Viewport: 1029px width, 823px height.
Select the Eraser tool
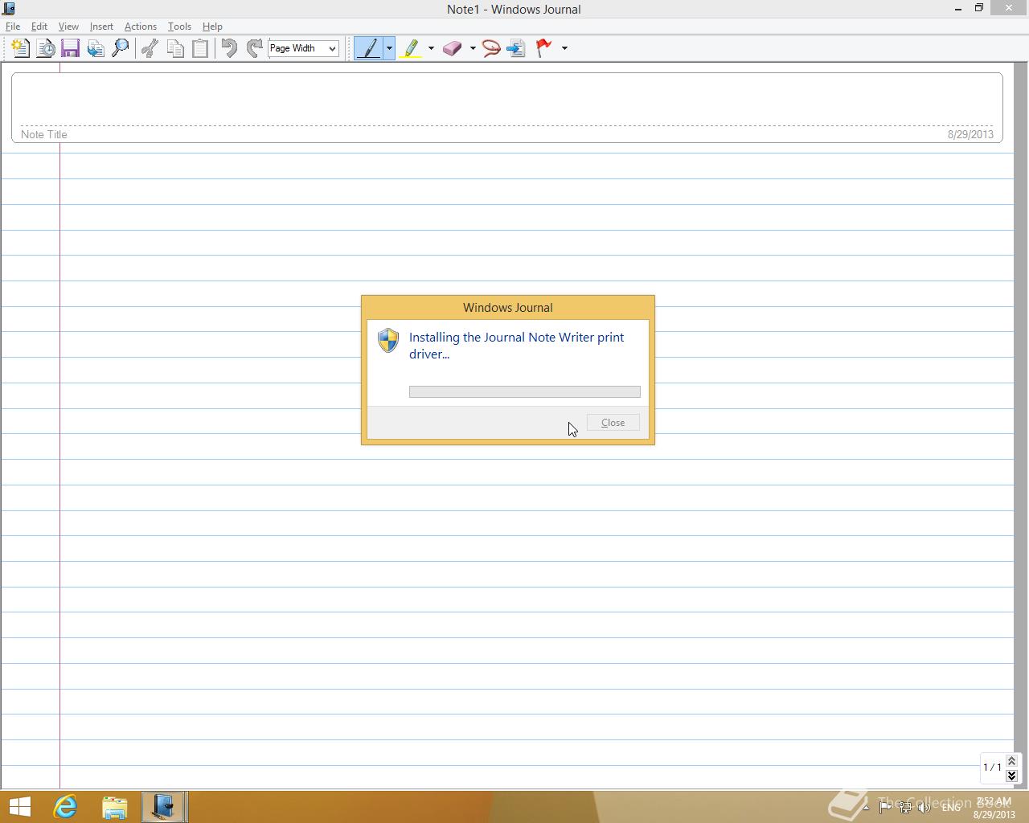pyautogui.click(x=453, y=48)
